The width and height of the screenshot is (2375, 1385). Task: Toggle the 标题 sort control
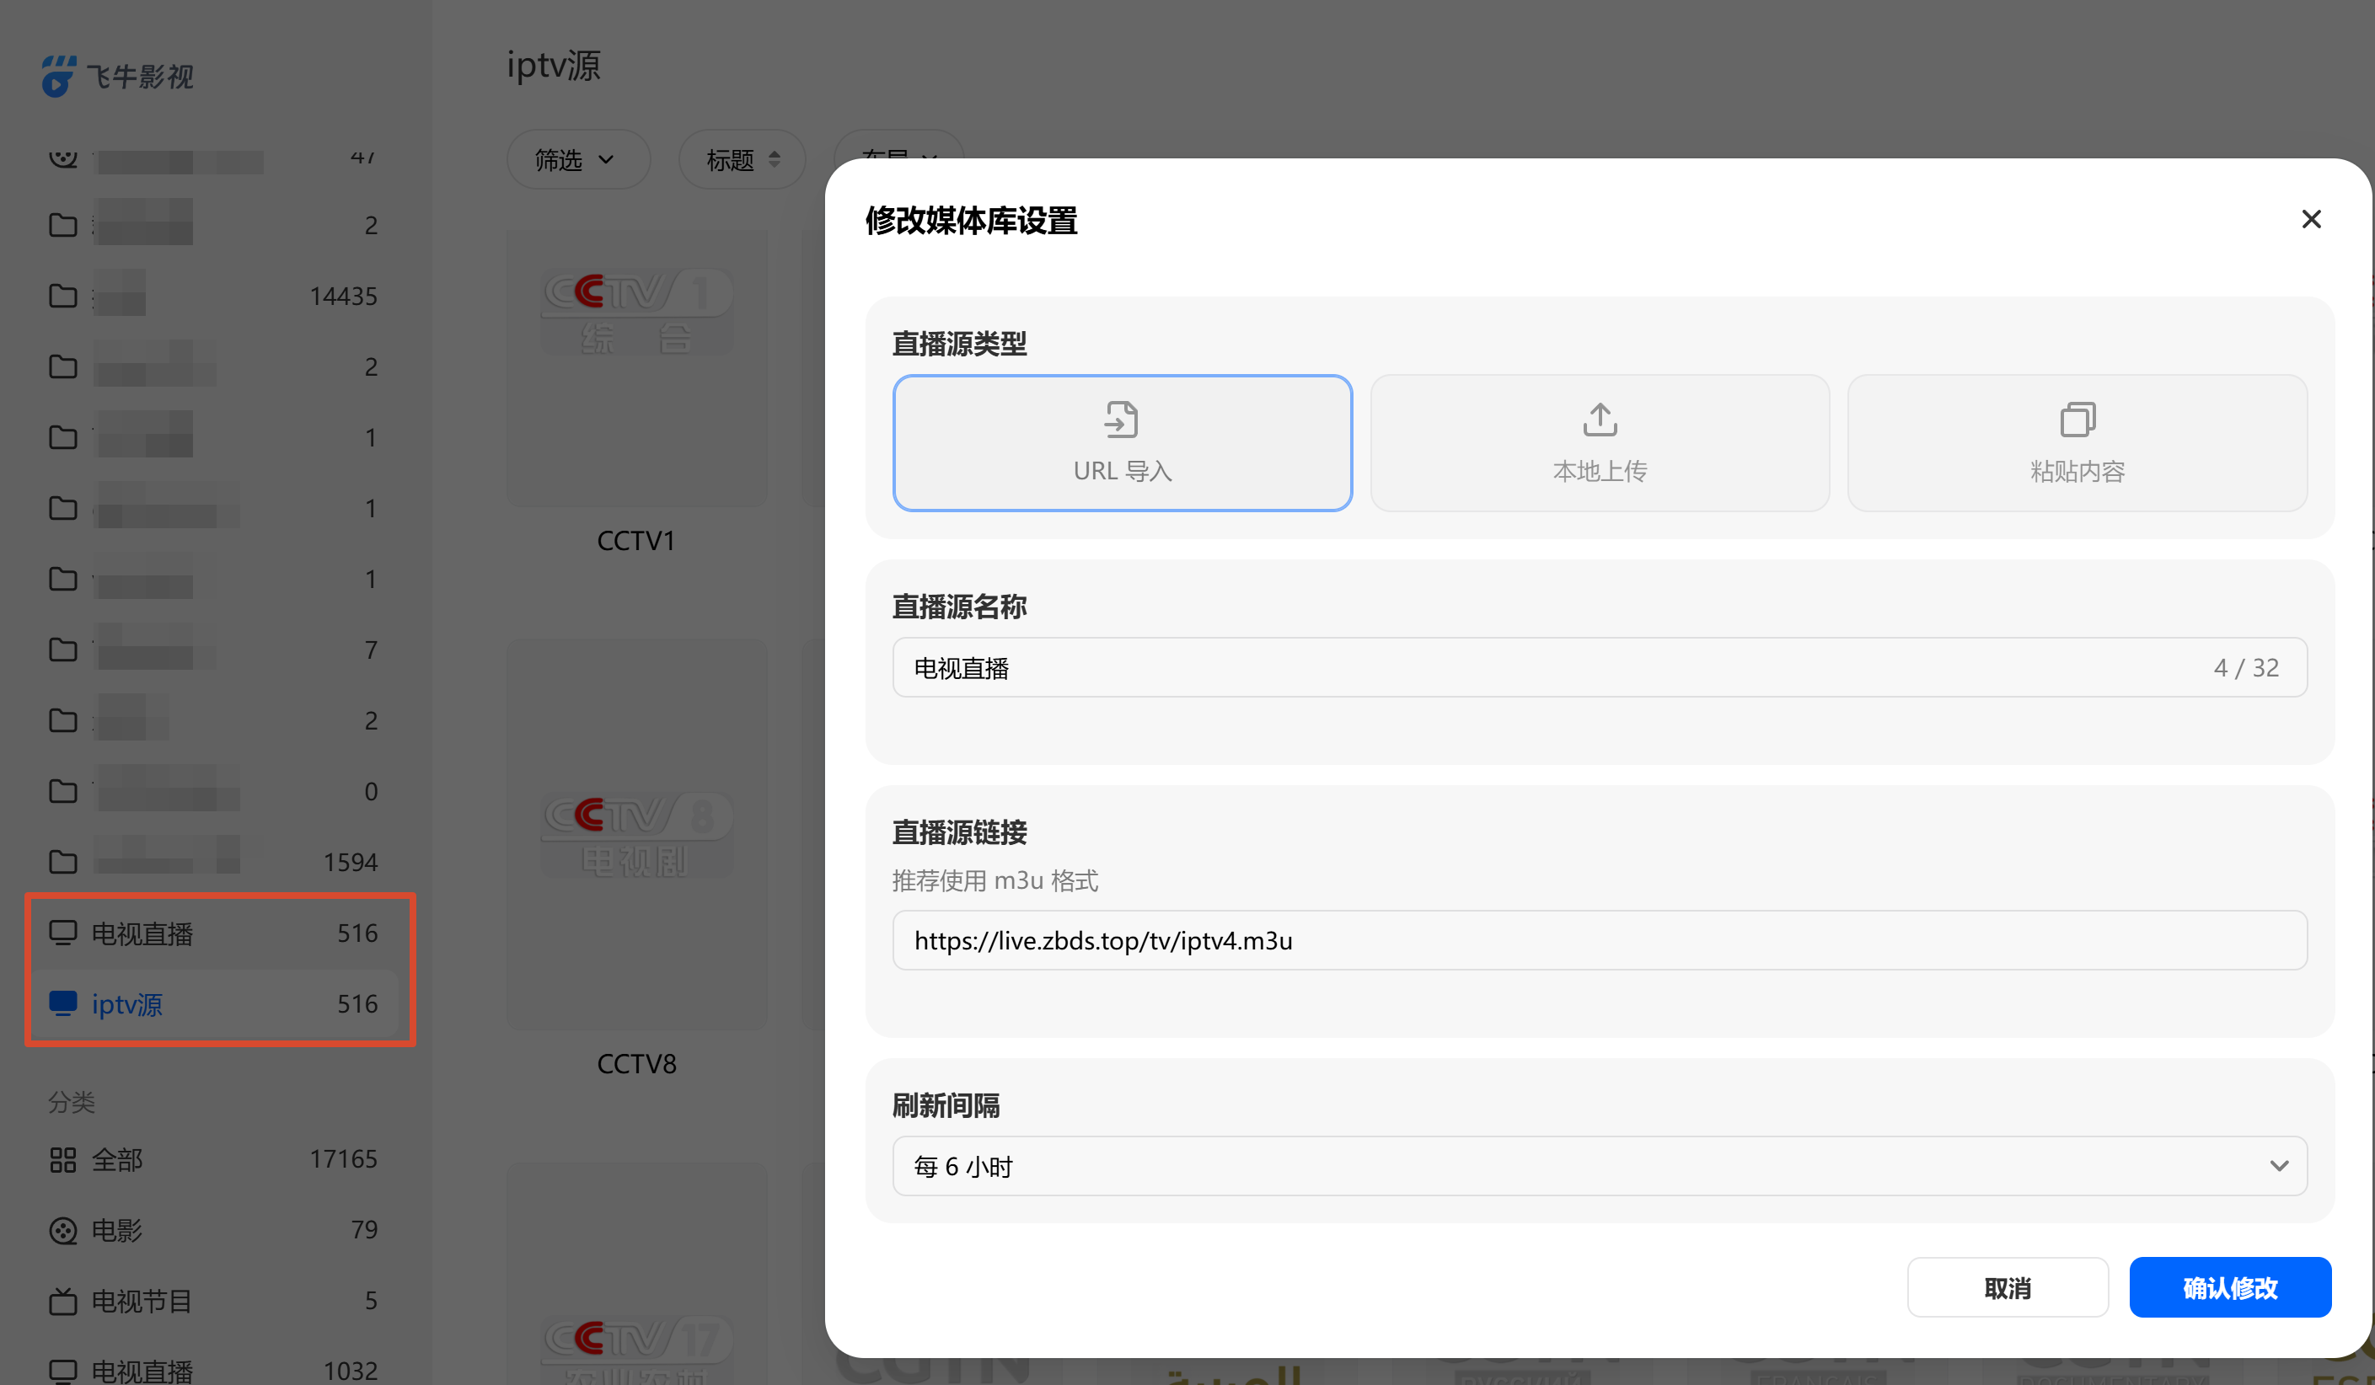coord(743,160)
